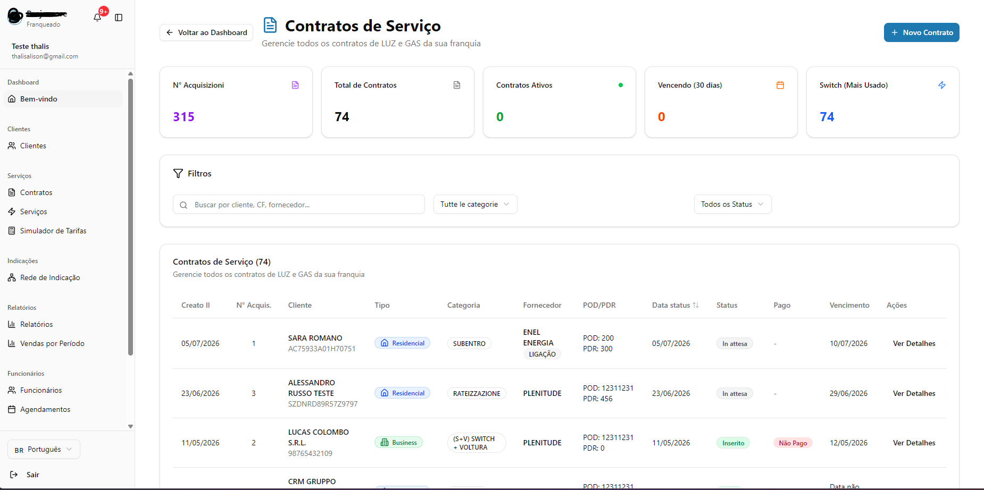Click the (S+V) SWITCH + VOLTURA badge
The width and height of the screenshot is (984, 490).
(476, 443)
